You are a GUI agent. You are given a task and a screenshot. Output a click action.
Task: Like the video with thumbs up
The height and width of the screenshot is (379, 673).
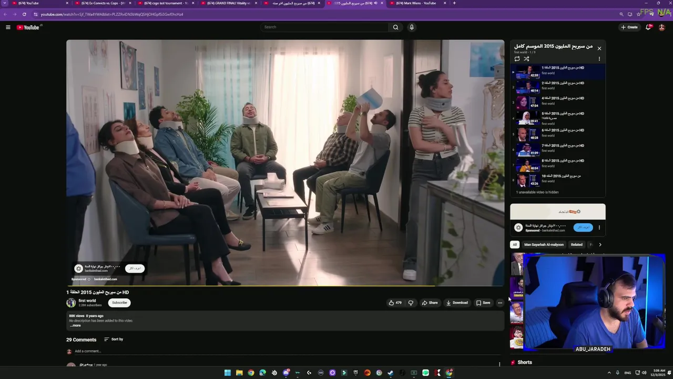[395, 303]
